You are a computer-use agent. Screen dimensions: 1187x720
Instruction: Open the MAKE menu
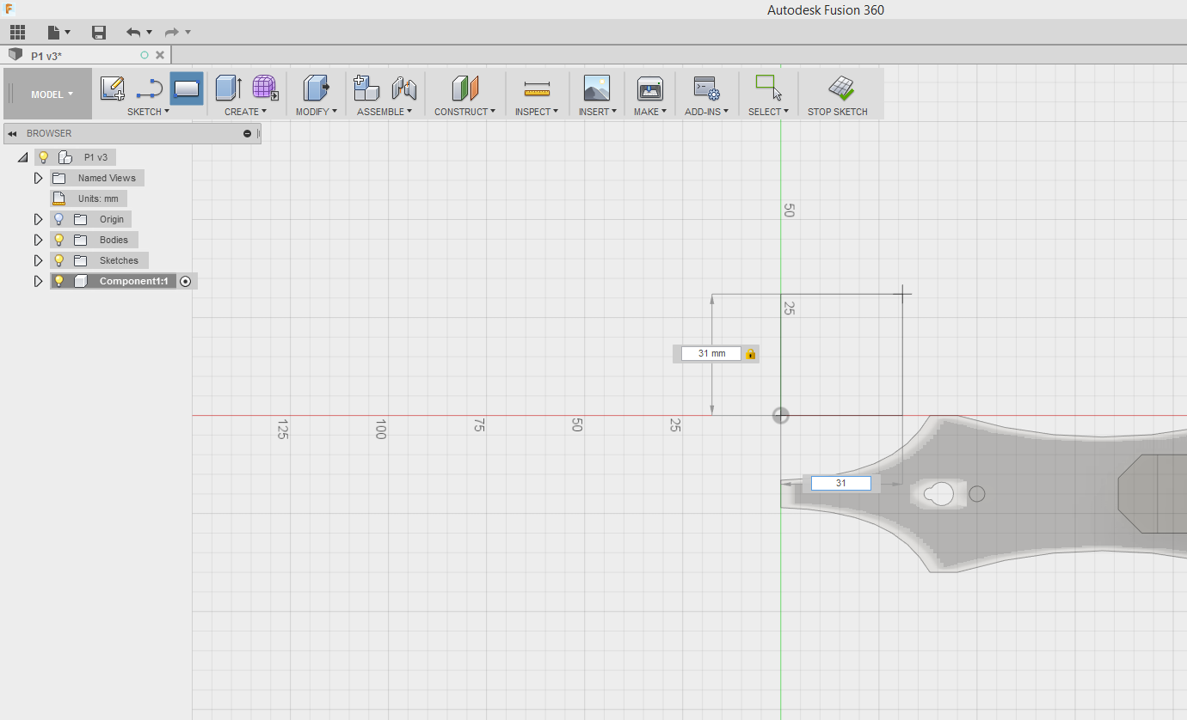[x=650, y=112]
